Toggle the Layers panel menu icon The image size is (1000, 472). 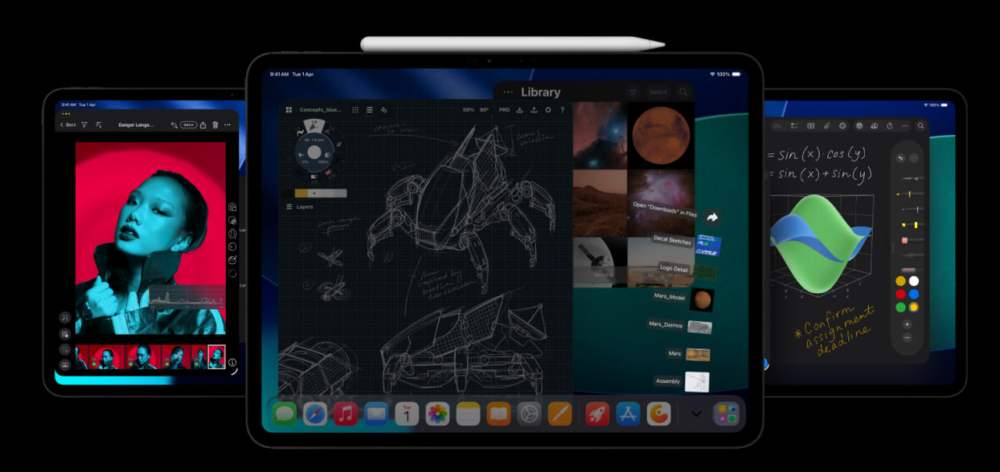pyautogui.click(x=289, y=207)
